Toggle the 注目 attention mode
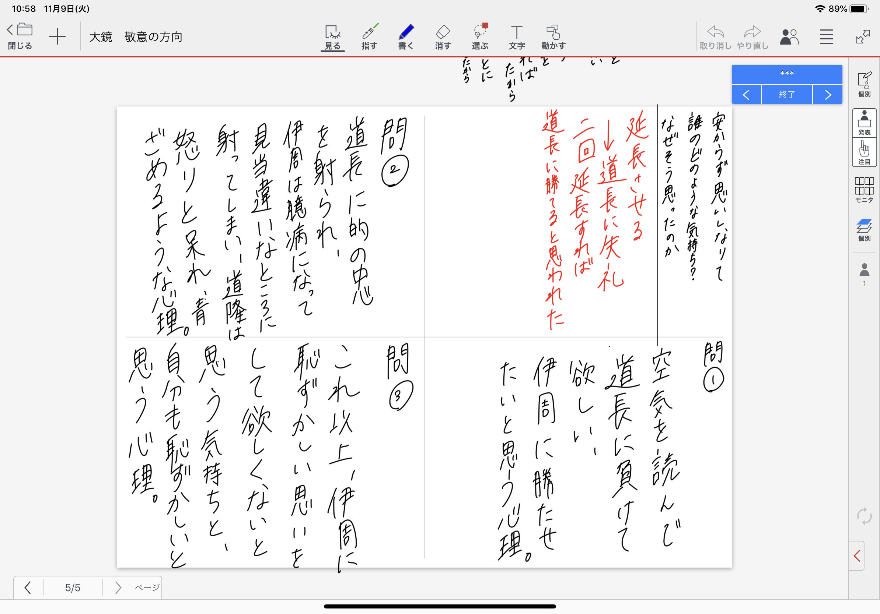The image size is (880, 614). coord(864,152)
